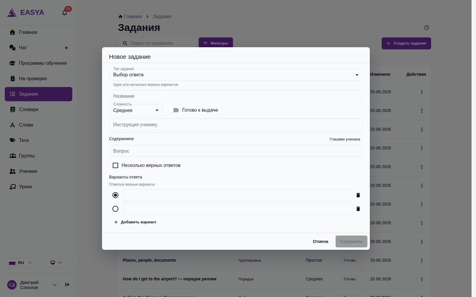Click the Отмена button
The image size is (476, 297).
[x=320, y=241]
